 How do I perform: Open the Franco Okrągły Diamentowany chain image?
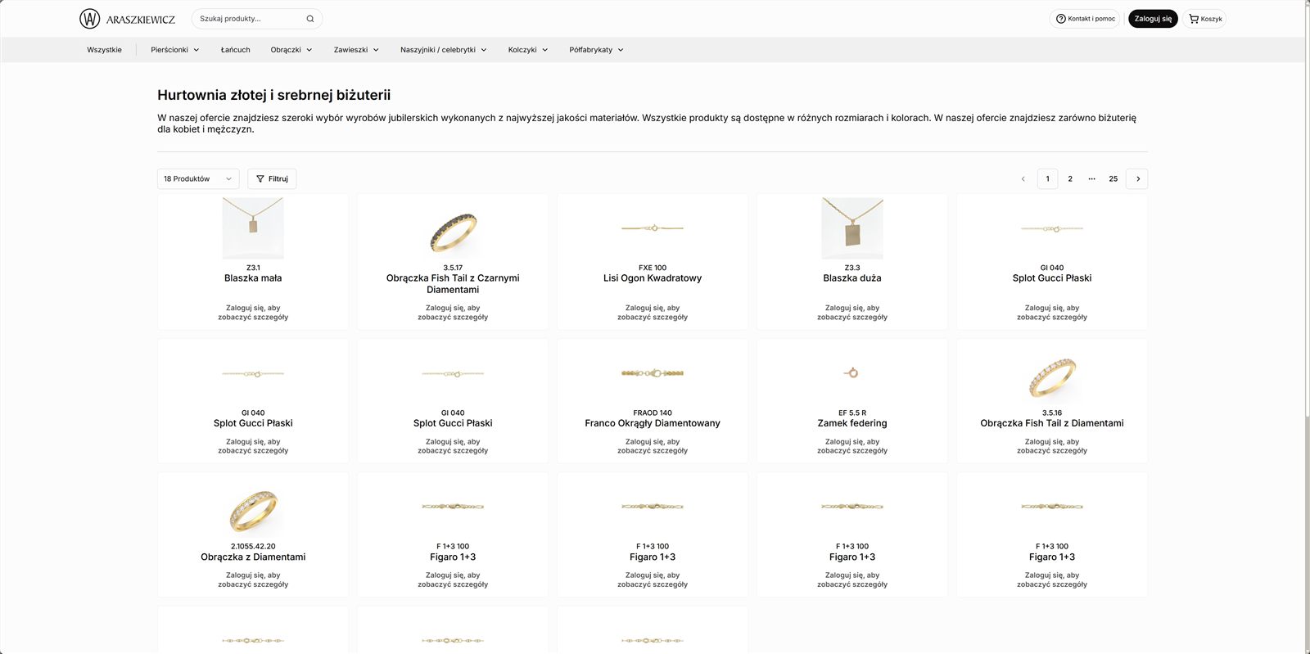click(653, 373)
